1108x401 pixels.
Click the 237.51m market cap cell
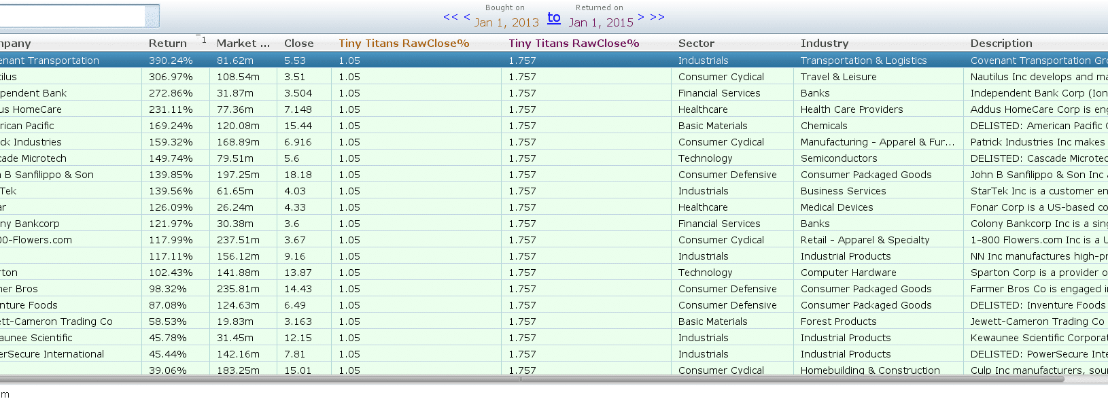(243, 240)
